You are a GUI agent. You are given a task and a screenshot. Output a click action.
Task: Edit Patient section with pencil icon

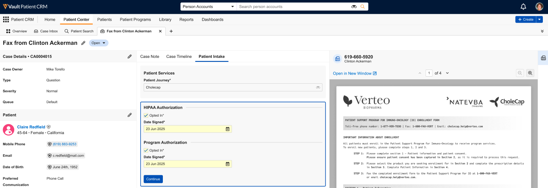[x=130, y=115]
